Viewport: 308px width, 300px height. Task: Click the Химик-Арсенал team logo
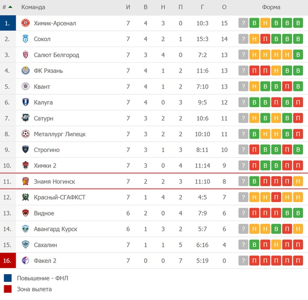(x=26, y=23)
